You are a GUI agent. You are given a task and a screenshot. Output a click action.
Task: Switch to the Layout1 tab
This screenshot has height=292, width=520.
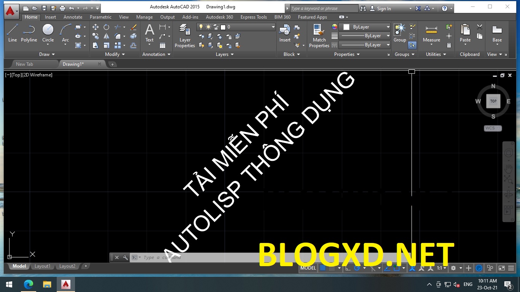point(42,266)
